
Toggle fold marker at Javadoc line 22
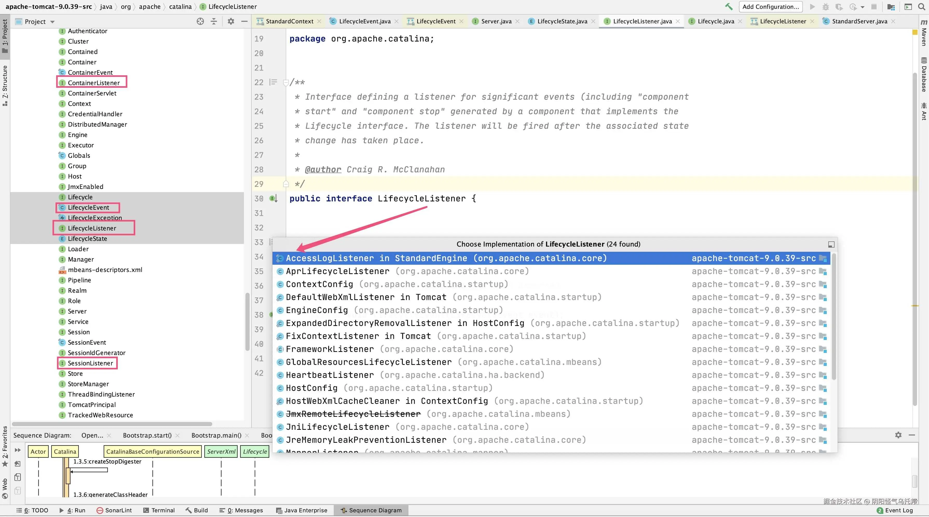(286, 83)
